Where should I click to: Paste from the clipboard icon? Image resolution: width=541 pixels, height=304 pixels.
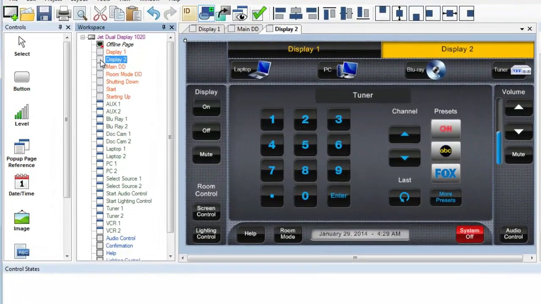tap(134, 14)
